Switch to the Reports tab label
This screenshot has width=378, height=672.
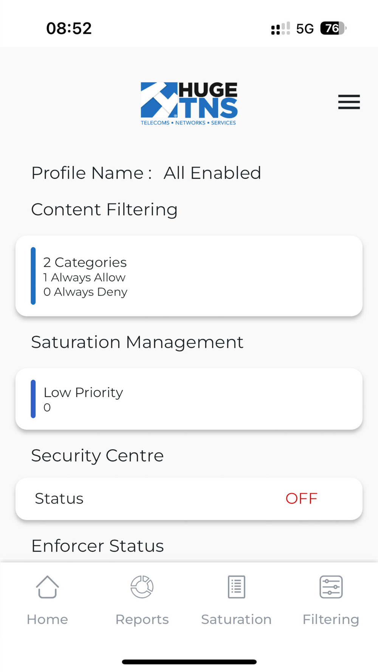point(142,619)
